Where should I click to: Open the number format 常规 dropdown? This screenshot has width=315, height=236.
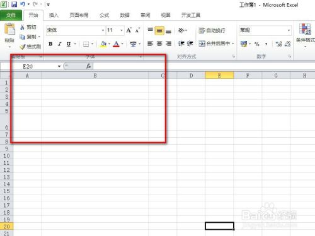tap(289, 30)
